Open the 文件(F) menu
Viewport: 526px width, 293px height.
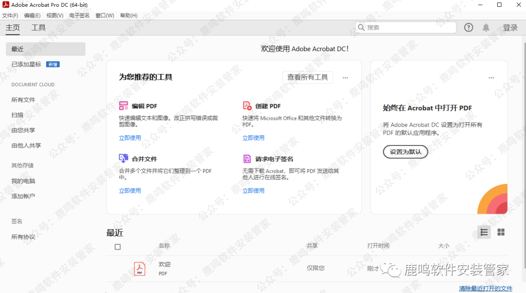10,16
